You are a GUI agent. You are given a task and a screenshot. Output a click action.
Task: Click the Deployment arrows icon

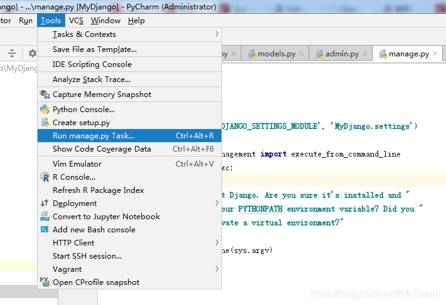45,203
